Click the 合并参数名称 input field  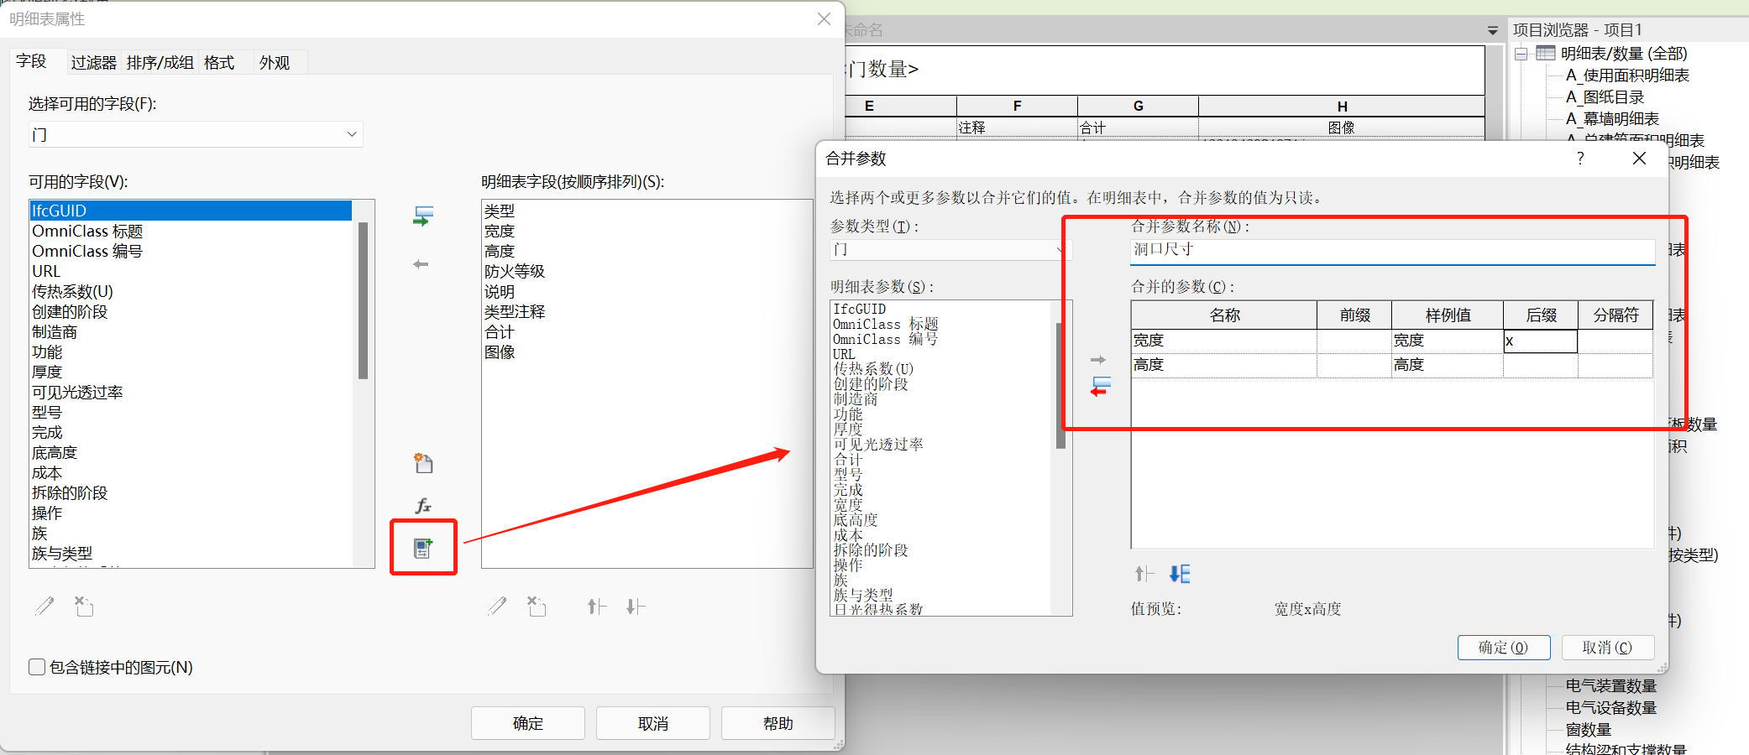[x=1393, y=251]
